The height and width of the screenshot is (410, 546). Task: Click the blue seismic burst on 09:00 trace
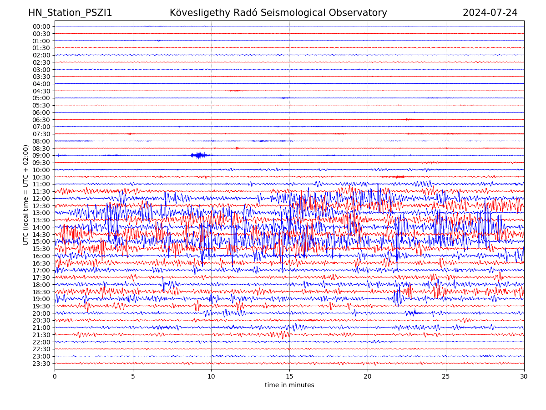pyautogui.click(x=199, y=155)
